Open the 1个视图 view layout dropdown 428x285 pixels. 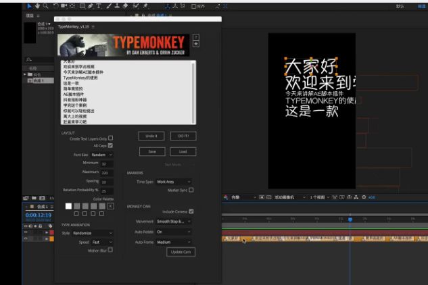click(319, 197)
